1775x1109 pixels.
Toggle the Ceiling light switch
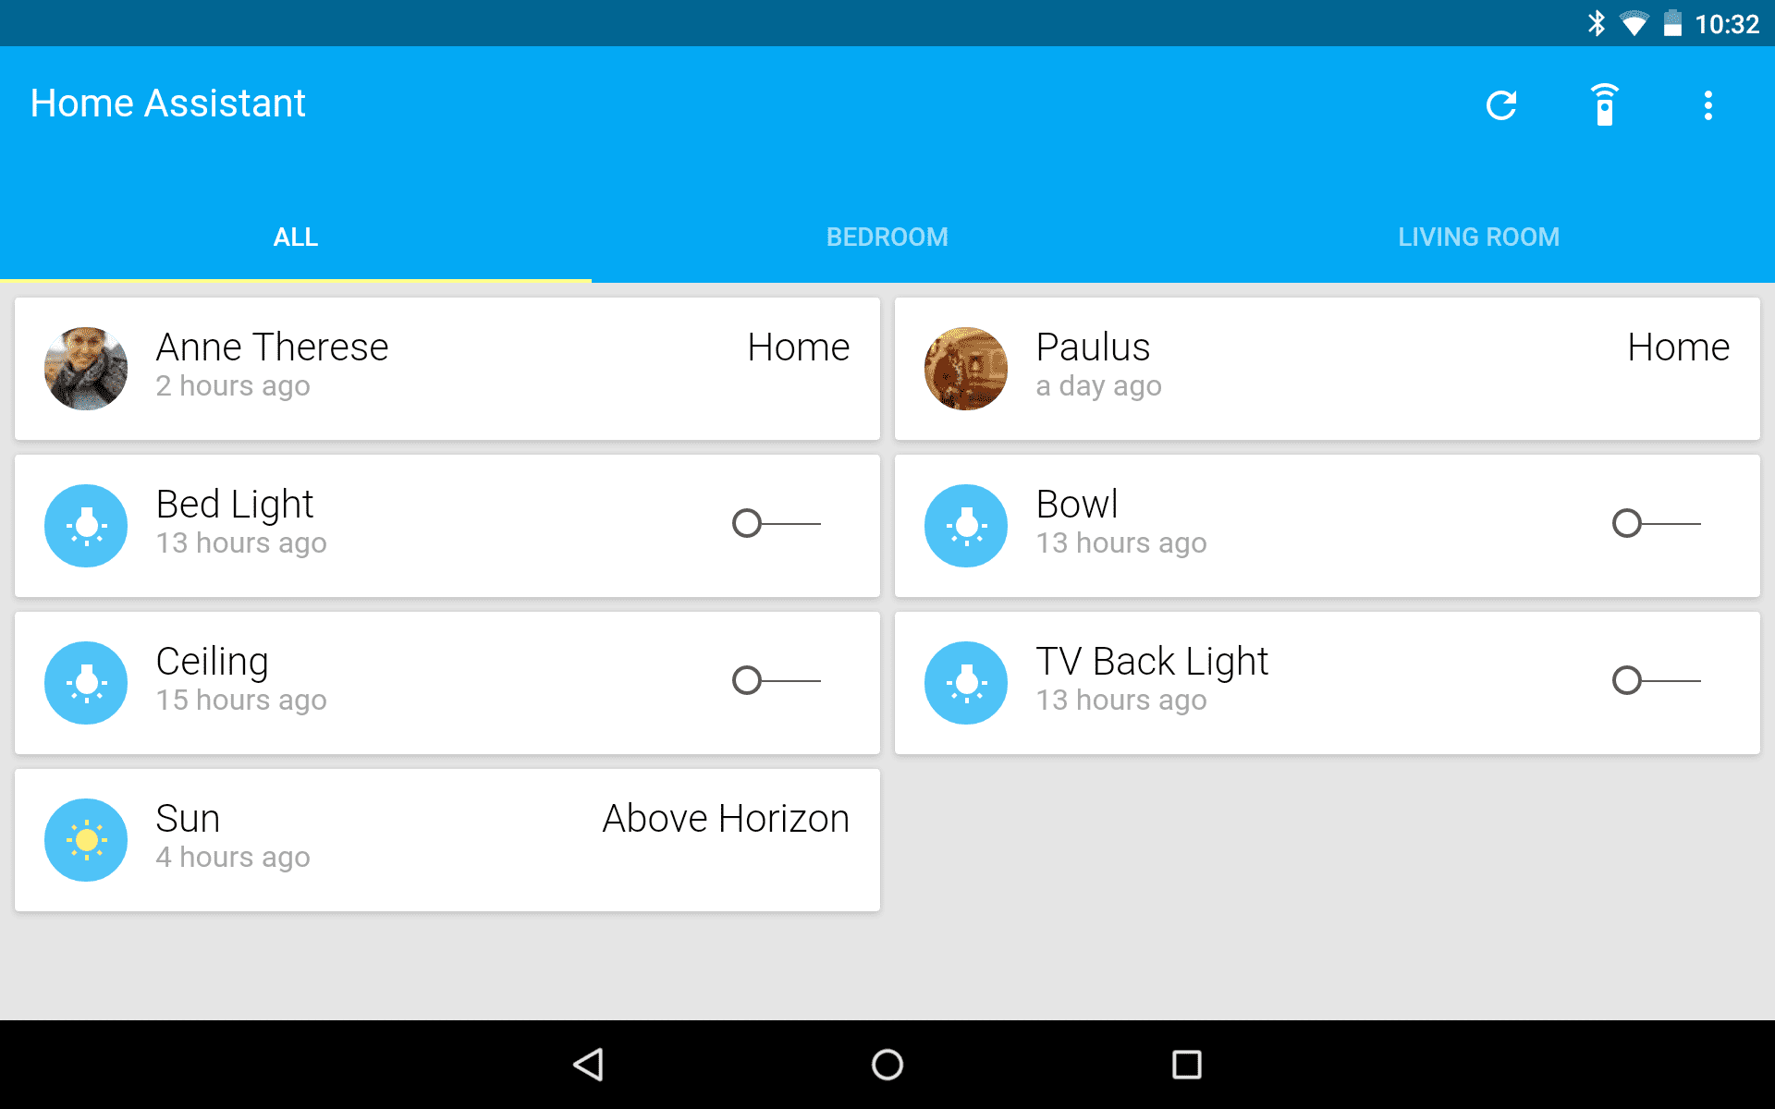click(x=777, y=681)
